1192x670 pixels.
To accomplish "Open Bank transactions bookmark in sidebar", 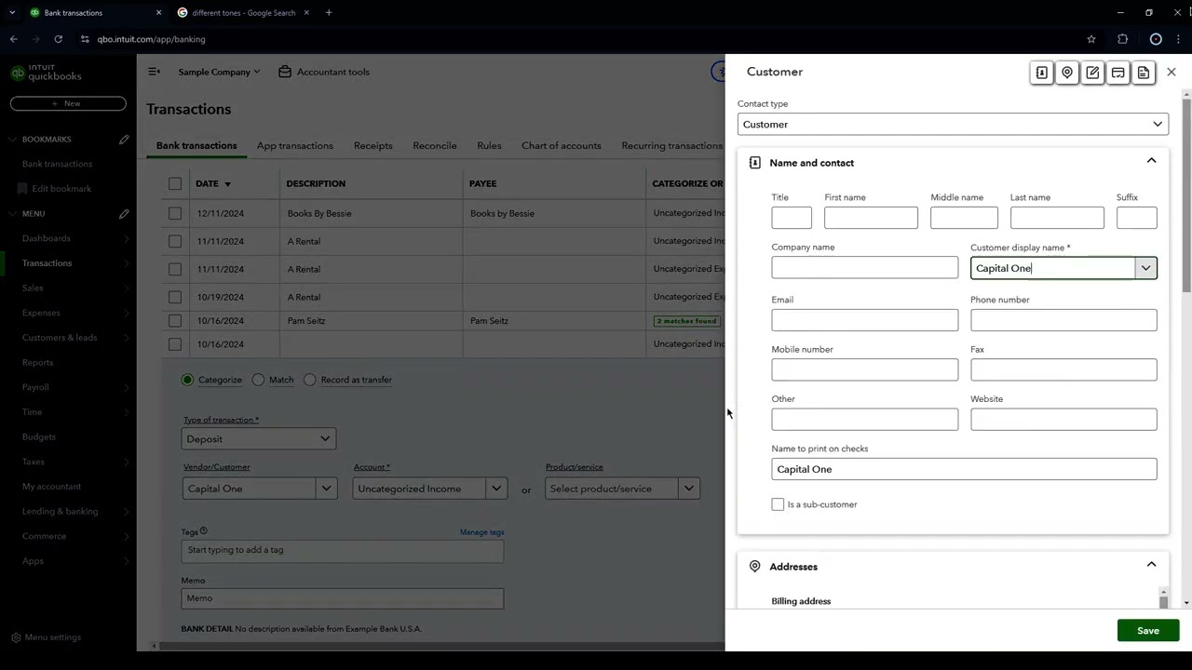I will 57,164.
